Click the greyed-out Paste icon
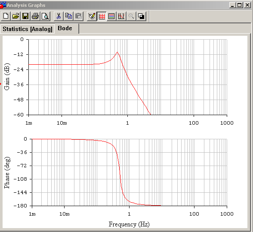Image resolution: width=253 pixels, height=232 pixels. point(79,16)
